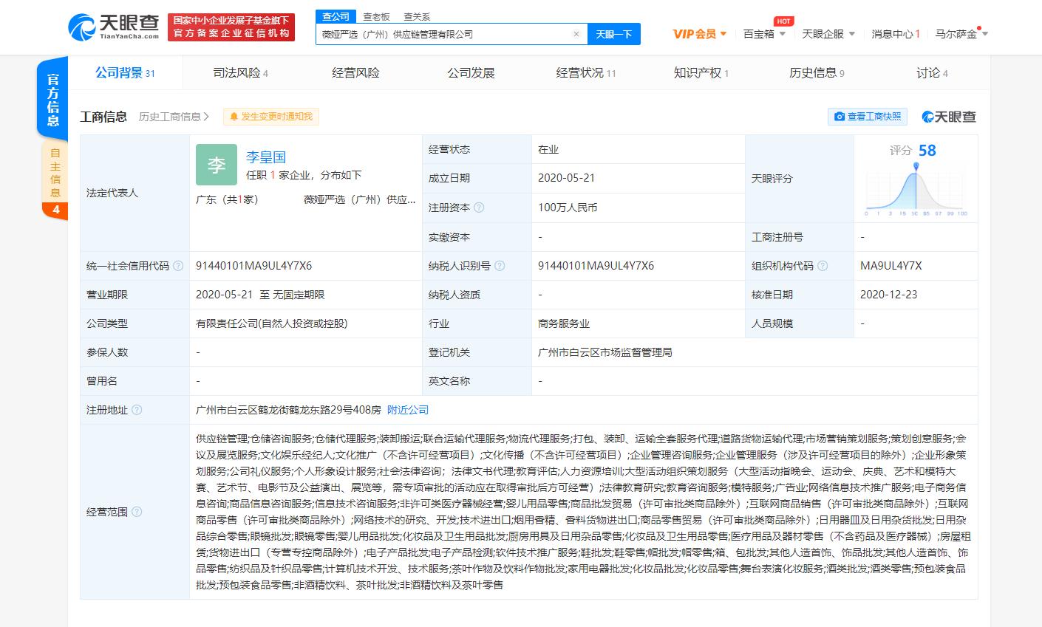Click help icon beside 注册资本
The image size is (1042, 627).
pyautogui.click(x=479, y=208)
